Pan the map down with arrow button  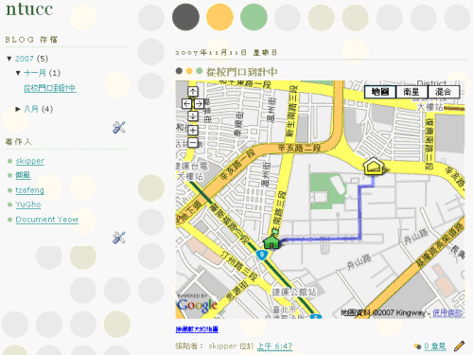coord(193,115)
